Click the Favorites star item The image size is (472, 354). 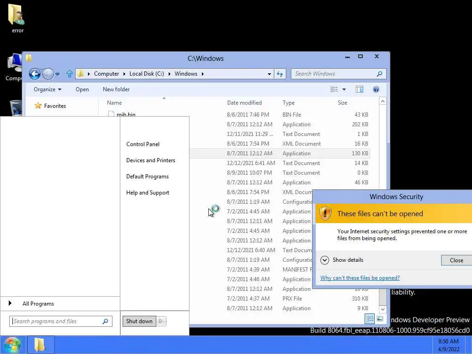coord(50,106)
